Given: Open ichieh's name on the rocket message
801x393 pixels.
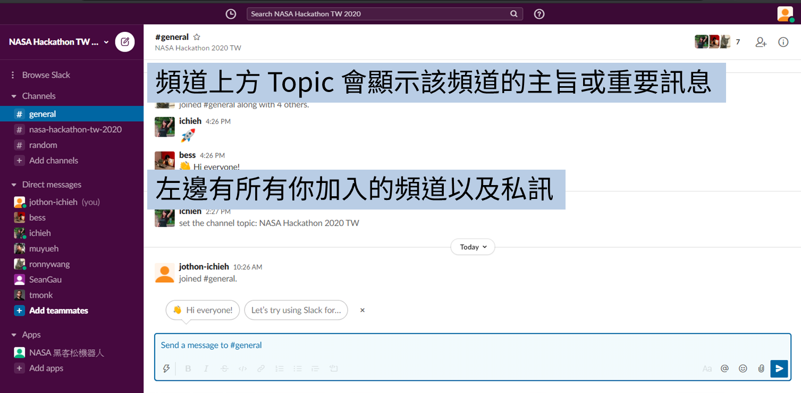Looking at the screenshot, I should coord(190,121).
